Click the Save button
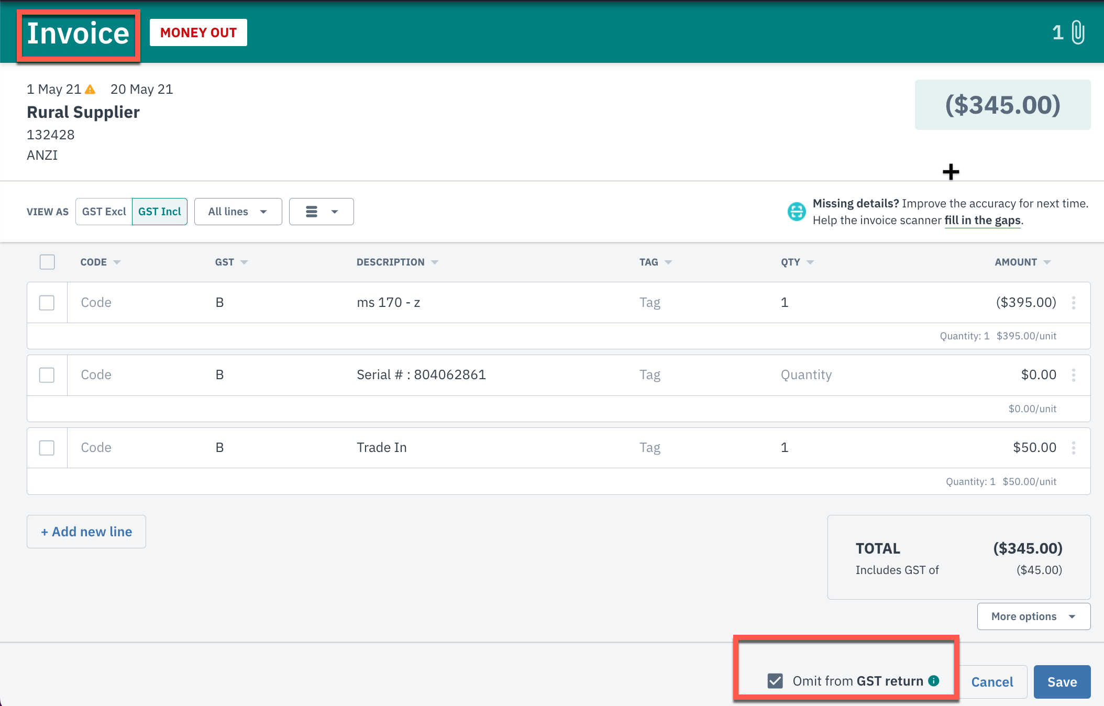Image resolution: width=1104 pixels, height=706 pixels. [1062, 682]
